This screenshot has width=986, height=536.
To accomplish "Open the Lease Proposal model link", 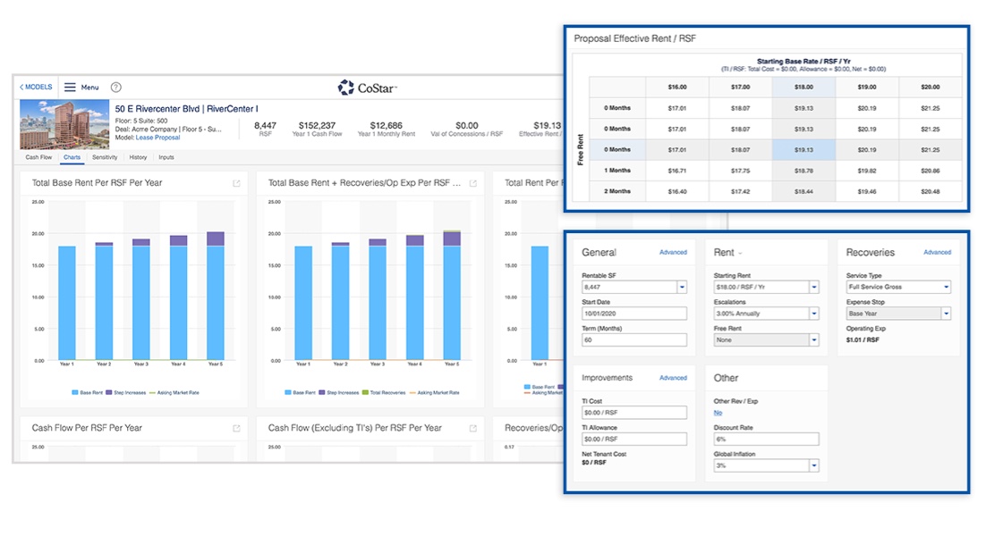I will pos(157,138).
